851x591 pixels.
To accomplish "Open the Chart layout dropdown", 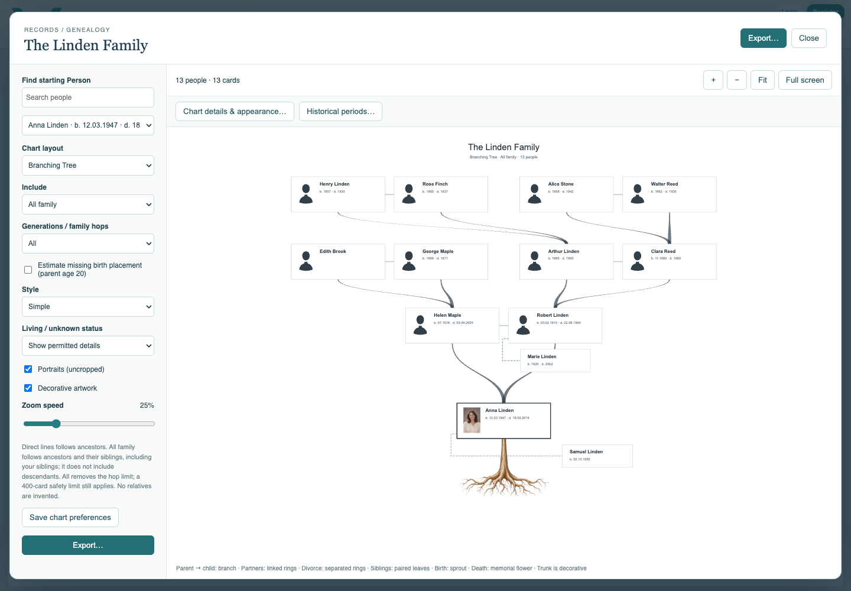I will click(88, 165).
